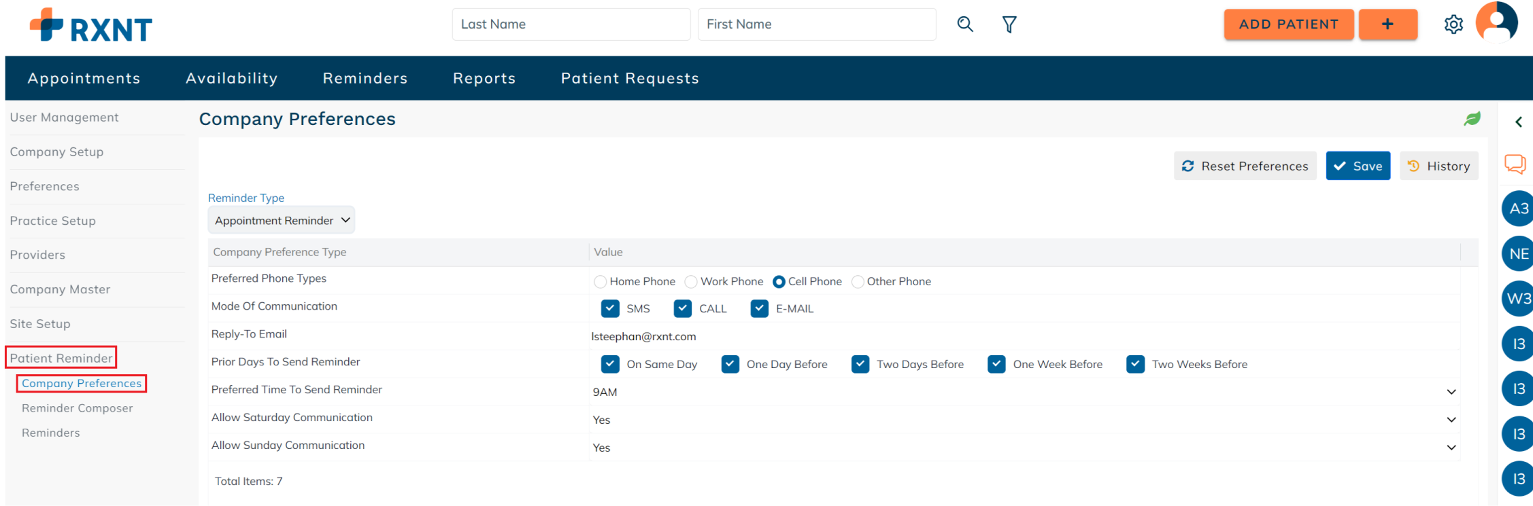The height and width of the screenshot is (506, 1533).
Task: Select the NE avatar badge
Action: point(1517,254)
